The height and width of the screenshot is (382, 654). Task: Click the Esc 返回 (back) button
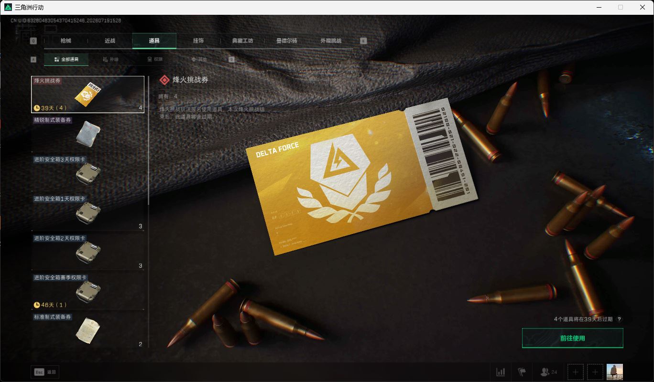pos(45,372)
